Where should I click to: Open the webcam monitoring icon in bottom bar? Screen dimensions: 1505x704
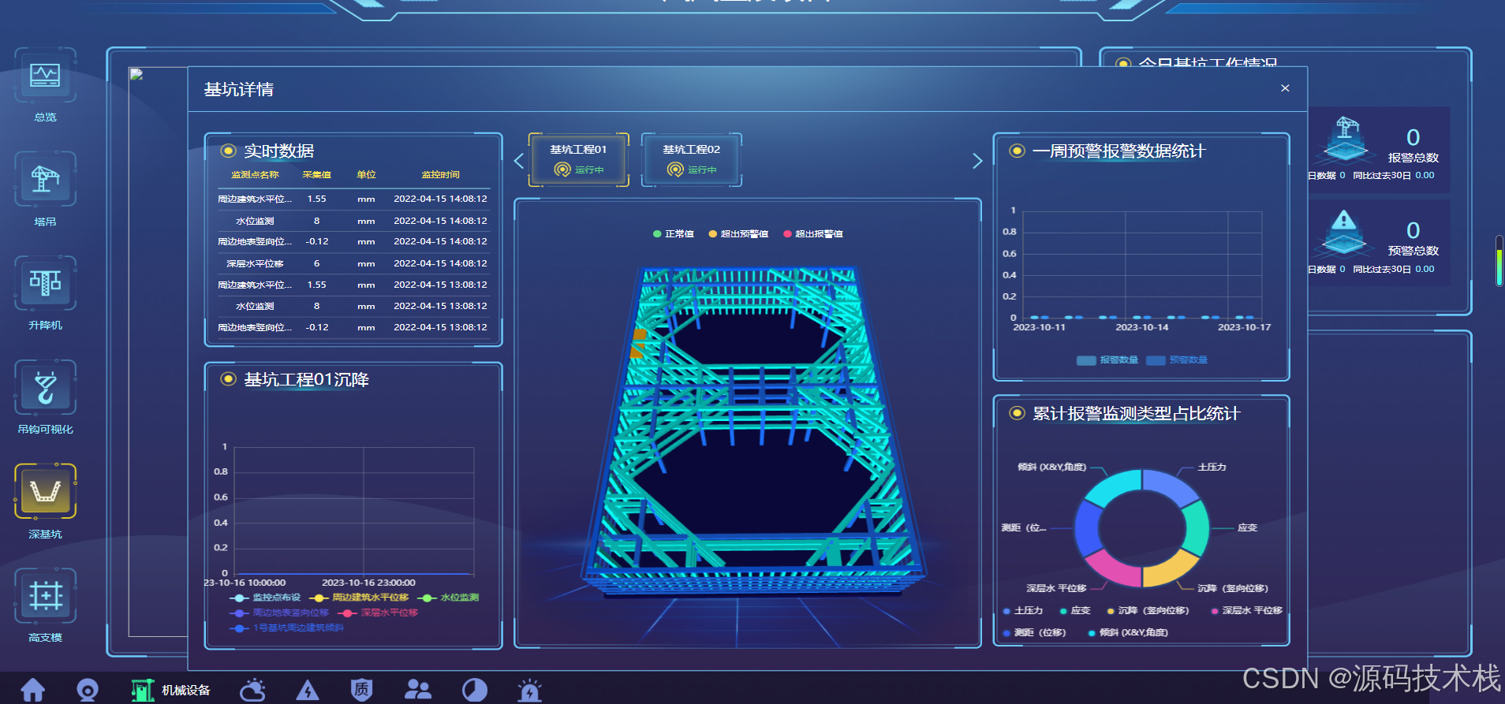click(88, 691)
